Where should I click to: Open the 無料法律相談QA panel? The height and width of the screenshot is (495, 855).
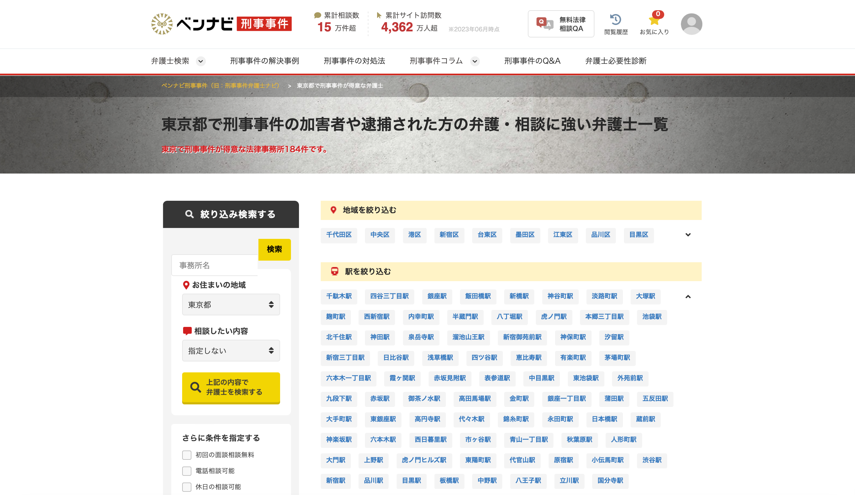coord(561,24)
